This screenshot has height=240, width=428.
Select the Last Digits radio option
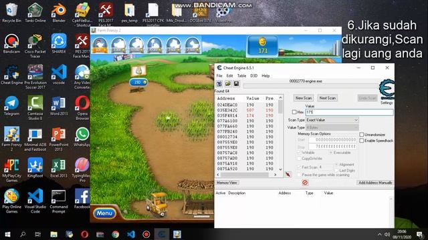(336, 171)
